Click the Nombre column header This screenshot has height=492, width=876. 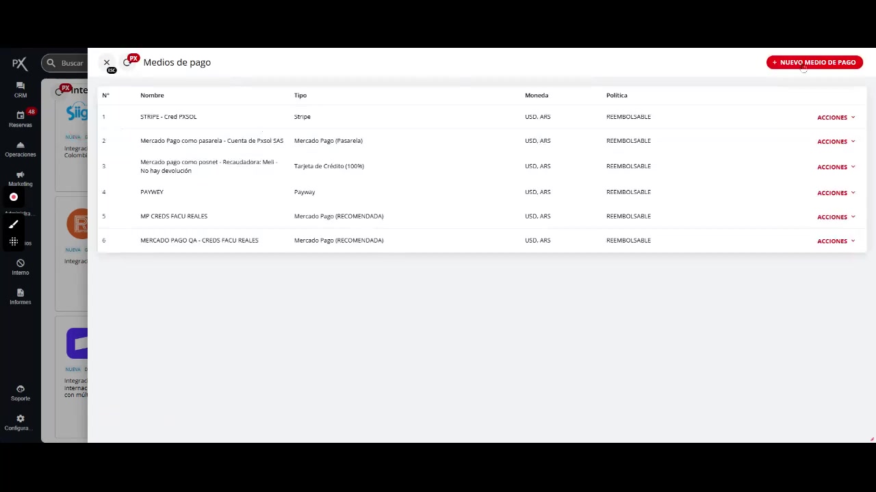pyautogui.click(x=152, y=95)
